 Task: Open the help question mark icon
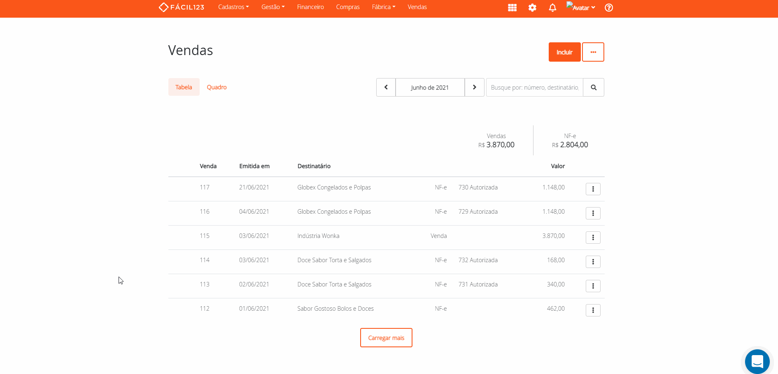pyautogui.click(x=609, y=7)
